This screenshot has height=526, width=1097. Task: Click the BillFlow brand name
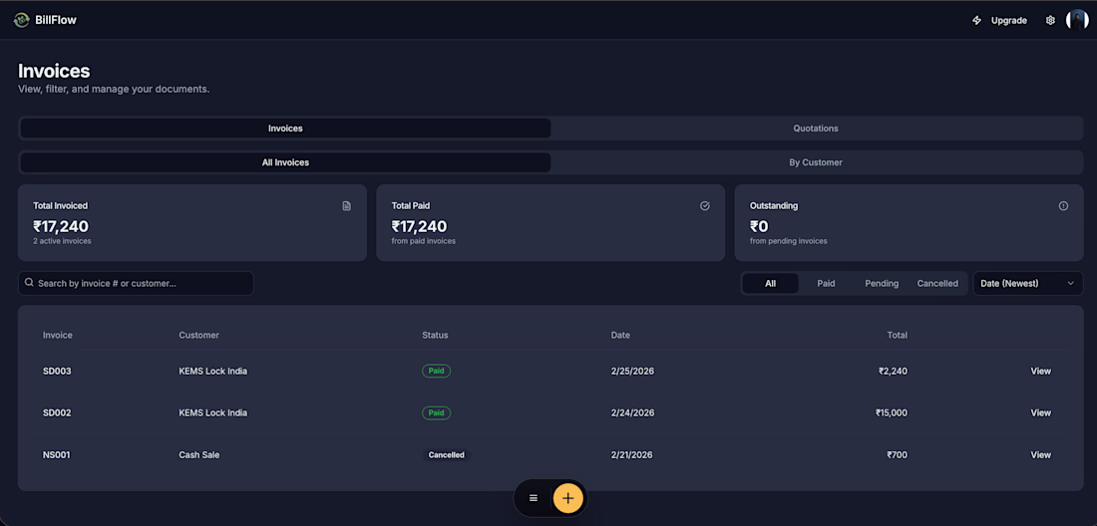pyautogui.click(x=56, y=20)
